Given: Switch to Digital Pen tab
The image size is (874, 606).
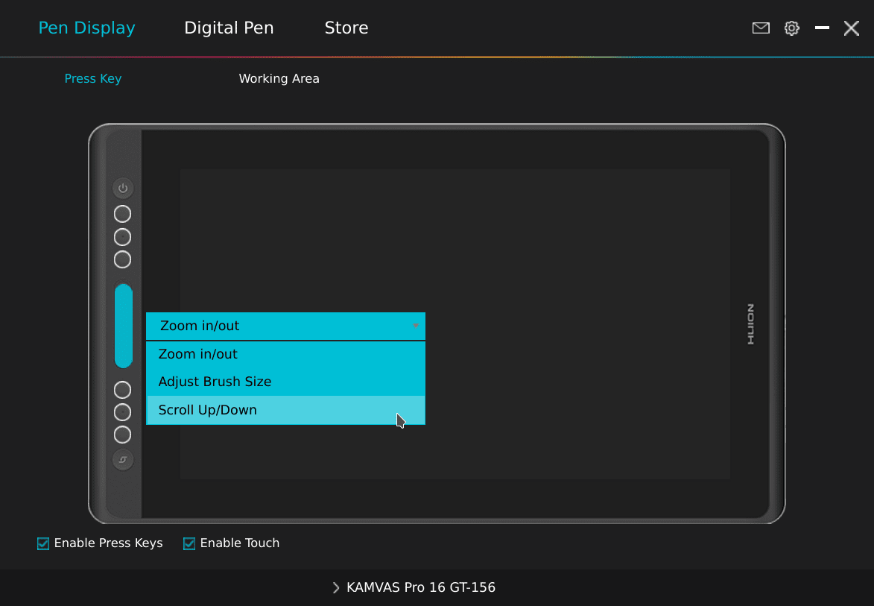Looking at the screenshot, I should click(x=229, y=28).
